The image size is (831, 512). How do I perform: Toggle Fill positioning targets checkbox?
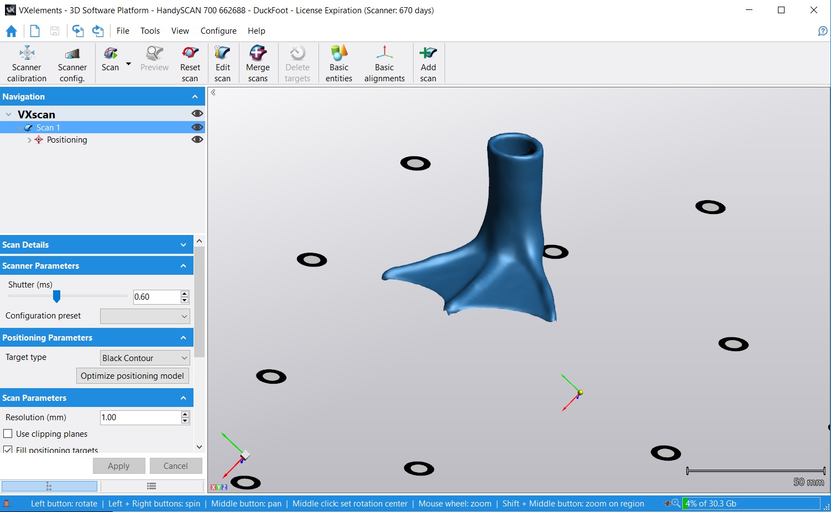click(x=8, y=450)
